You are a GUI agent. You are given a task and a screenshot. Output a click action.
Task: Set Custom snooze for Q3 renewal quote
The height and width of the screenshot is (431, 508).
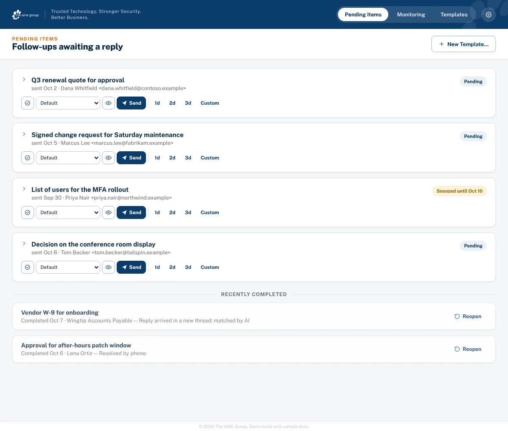pos(210,103)
